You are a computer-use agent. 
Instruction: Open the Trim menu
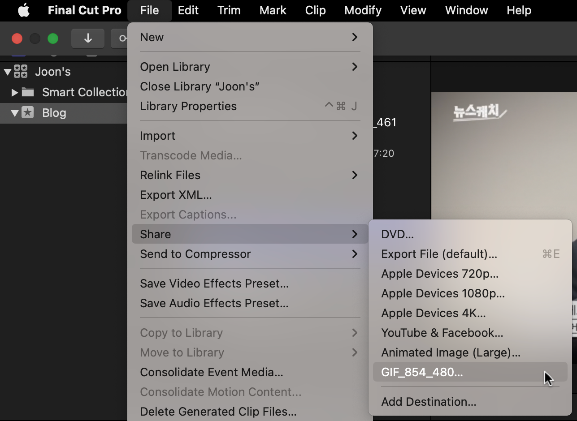(x=229, y=10)
